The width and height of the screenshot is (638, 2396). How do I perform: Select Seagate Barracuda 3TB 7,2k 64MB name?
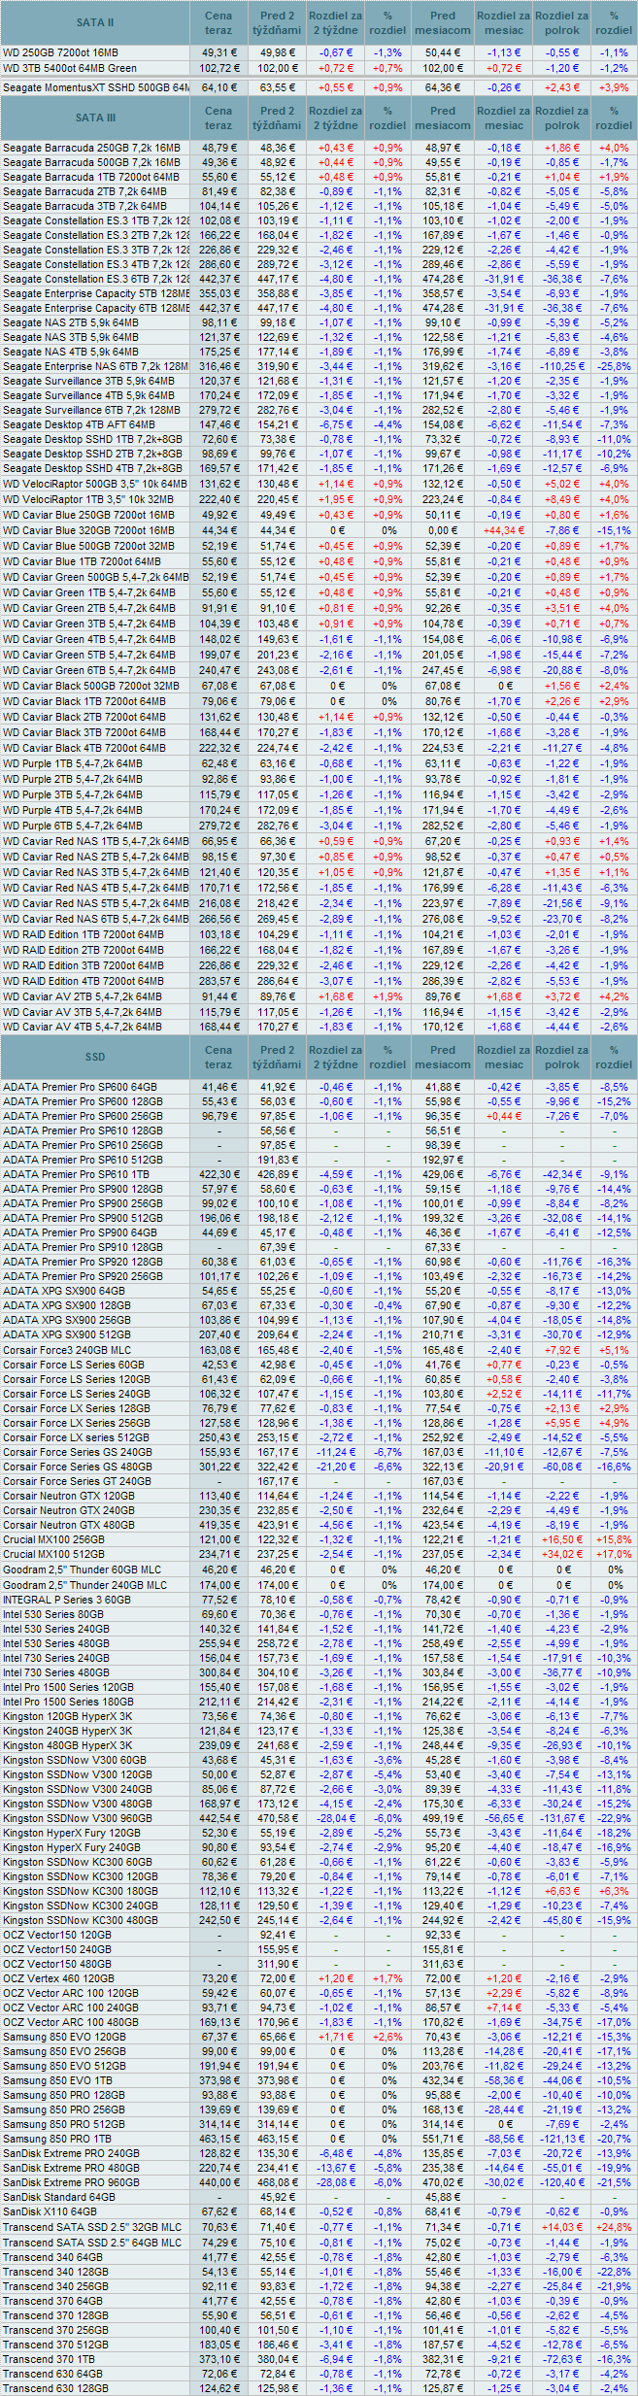point(84,206)
